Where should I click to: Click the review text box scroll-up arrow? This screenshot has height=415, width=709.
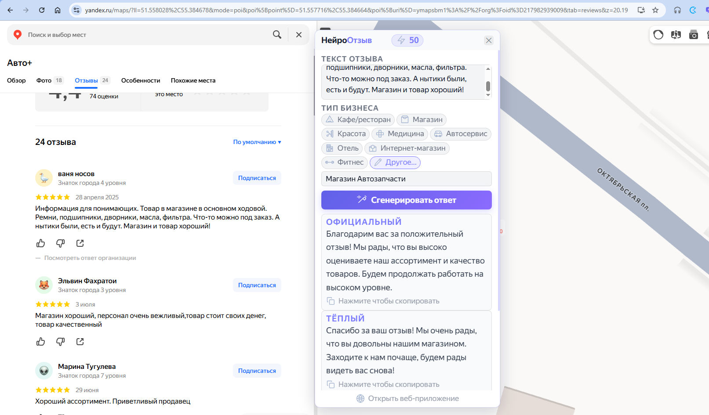click(488, 69)
